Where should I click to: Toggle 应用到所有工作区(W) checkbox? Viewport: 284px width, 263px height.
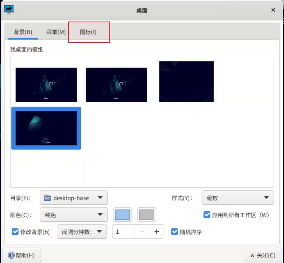tap(207, 215)
